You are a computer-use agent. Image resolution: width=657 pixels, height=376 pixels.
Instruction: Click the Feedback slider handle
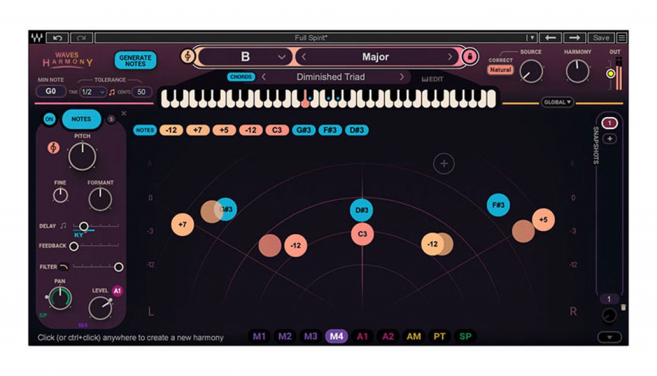73,246
